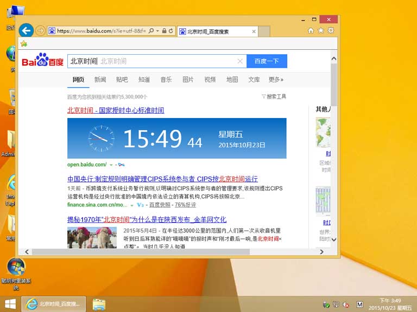Click the refresh icon in address bar
Image resolution: width=417 pixels, height=312 pixels.
(x=171, y=31)
